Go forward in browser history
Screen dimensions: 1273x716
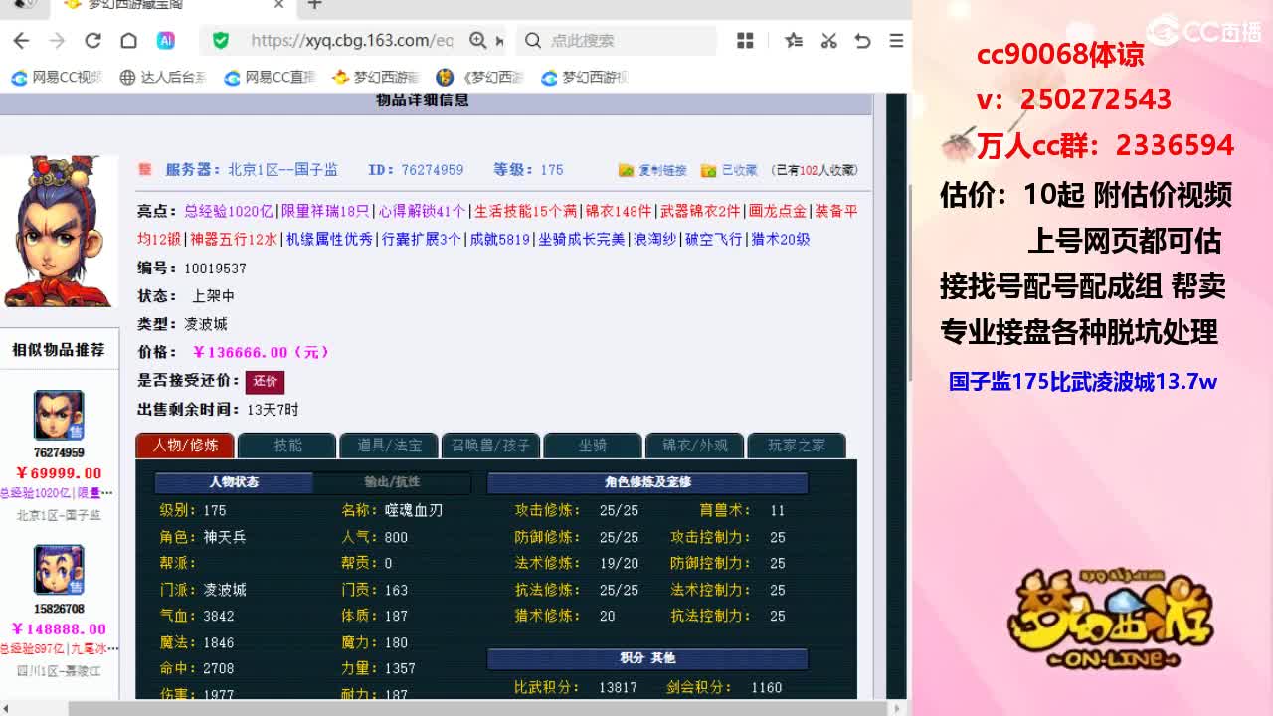[57, 41]
